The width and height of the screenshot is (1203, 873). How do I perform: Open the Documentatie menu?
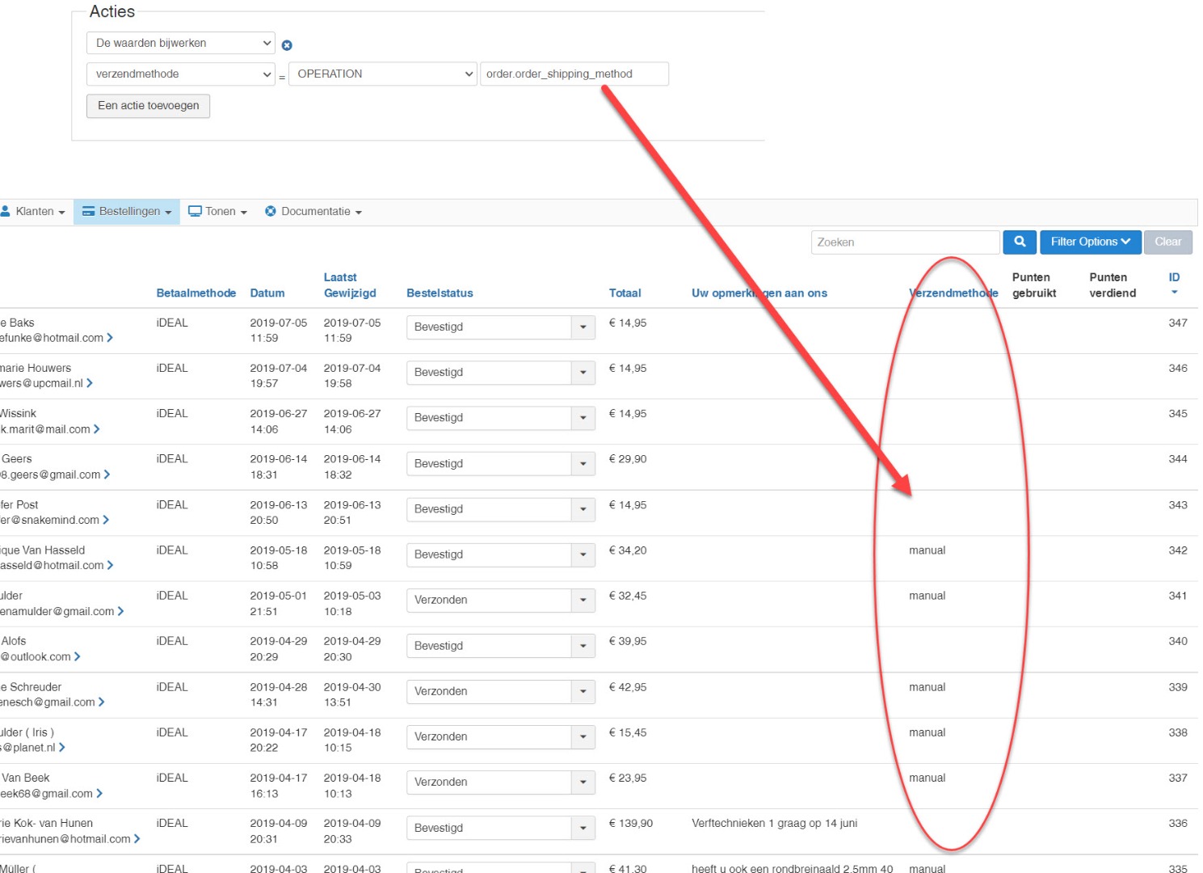point(313,211)
